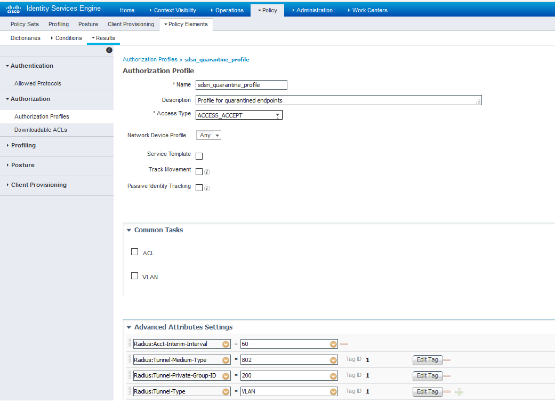The image size is (555, 401).
Task: Click info icon beside Track Movement
Action: click(x=207, y=172)
